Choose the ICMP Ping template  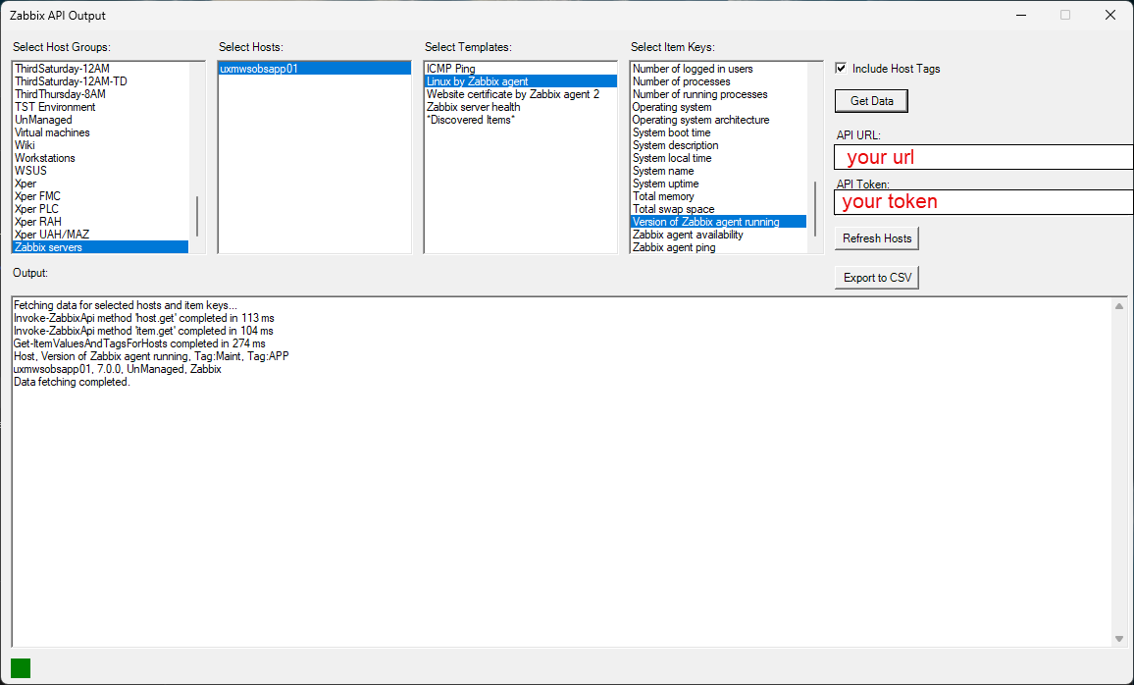pos(451,69)
